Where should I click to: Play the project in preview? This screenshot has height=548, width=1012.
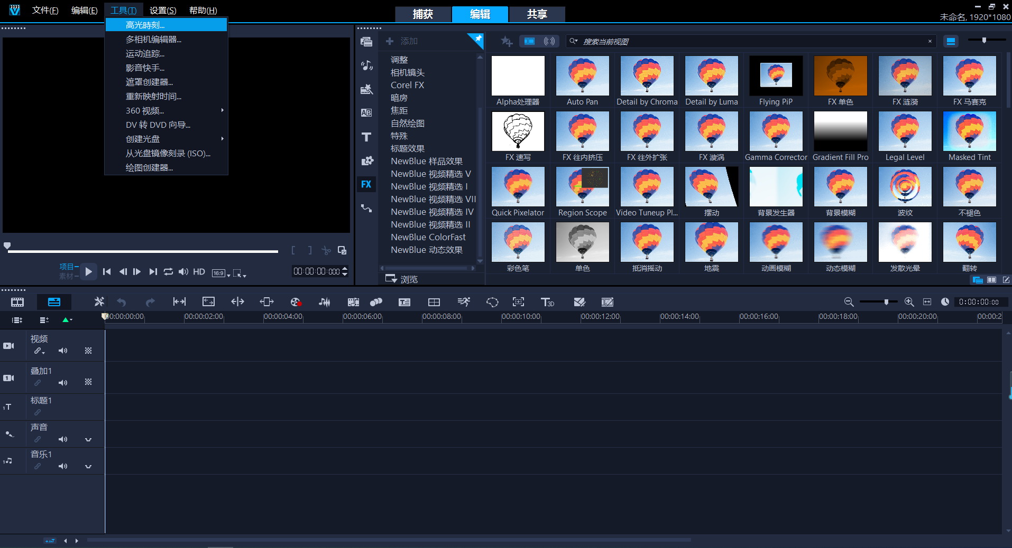88,271
